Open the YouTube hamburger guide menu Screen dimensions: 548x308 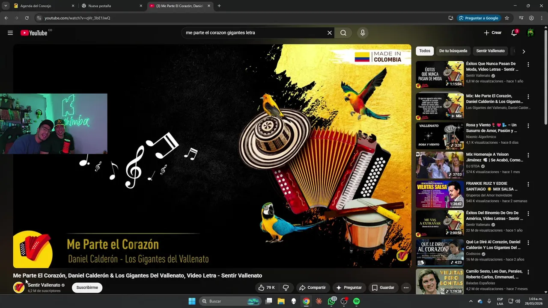(10, 33)
